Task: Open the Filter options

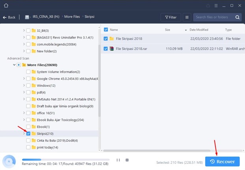Action: click(170, 17)
